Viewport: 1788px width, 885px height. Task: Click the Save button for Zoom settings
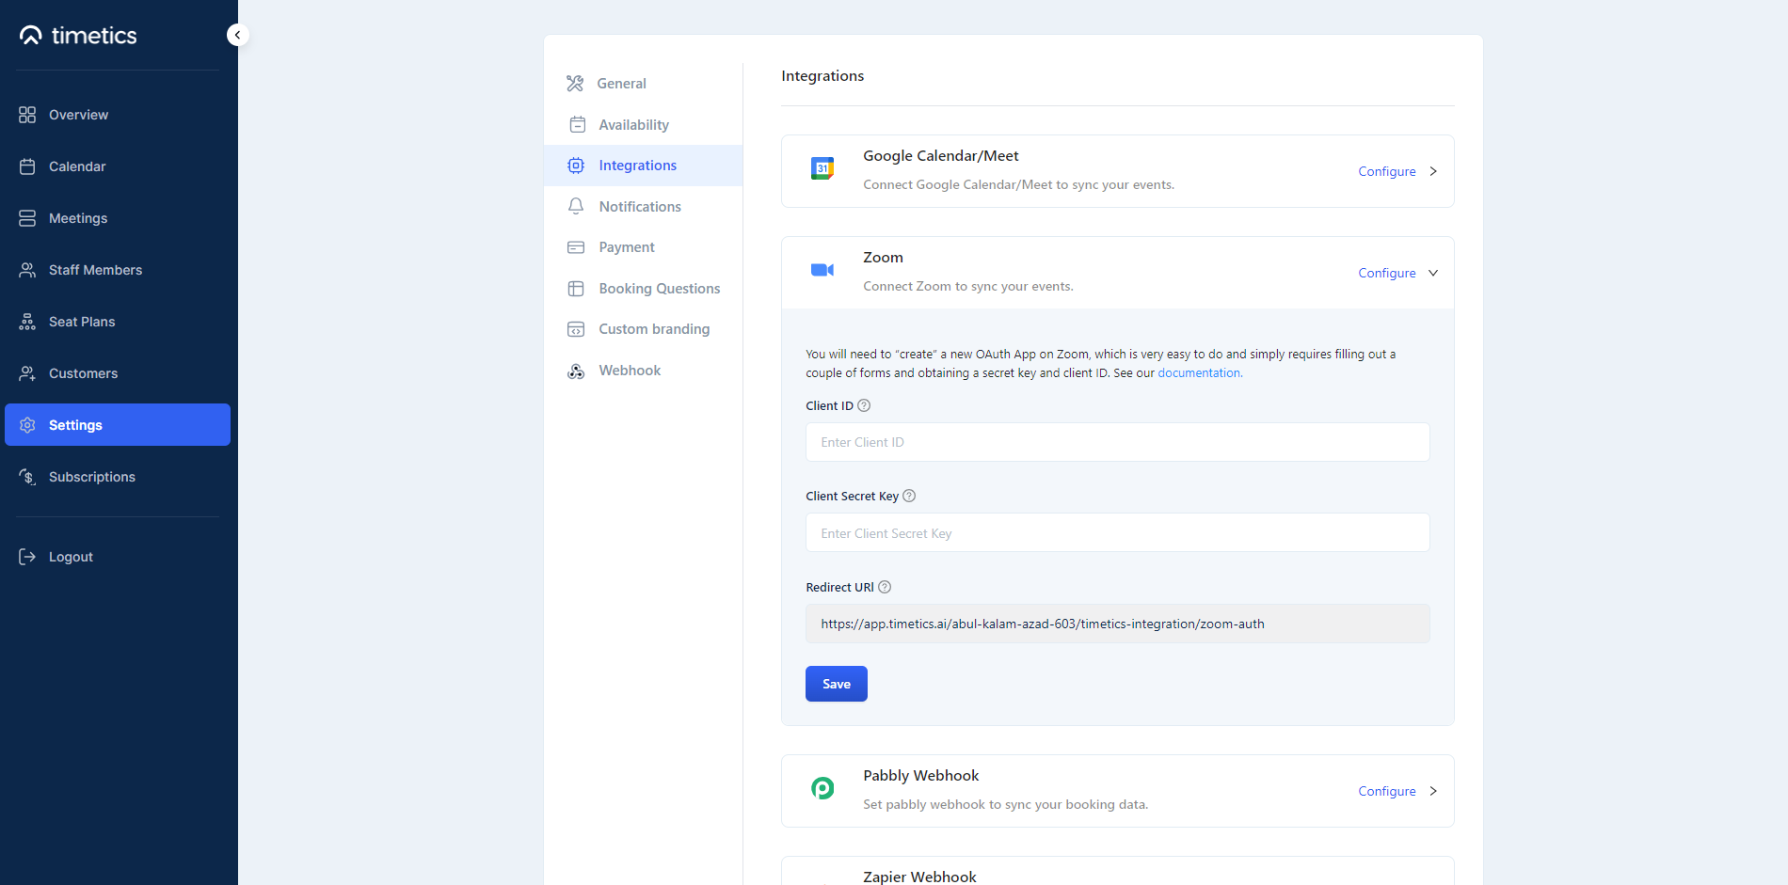pos(836,684)
